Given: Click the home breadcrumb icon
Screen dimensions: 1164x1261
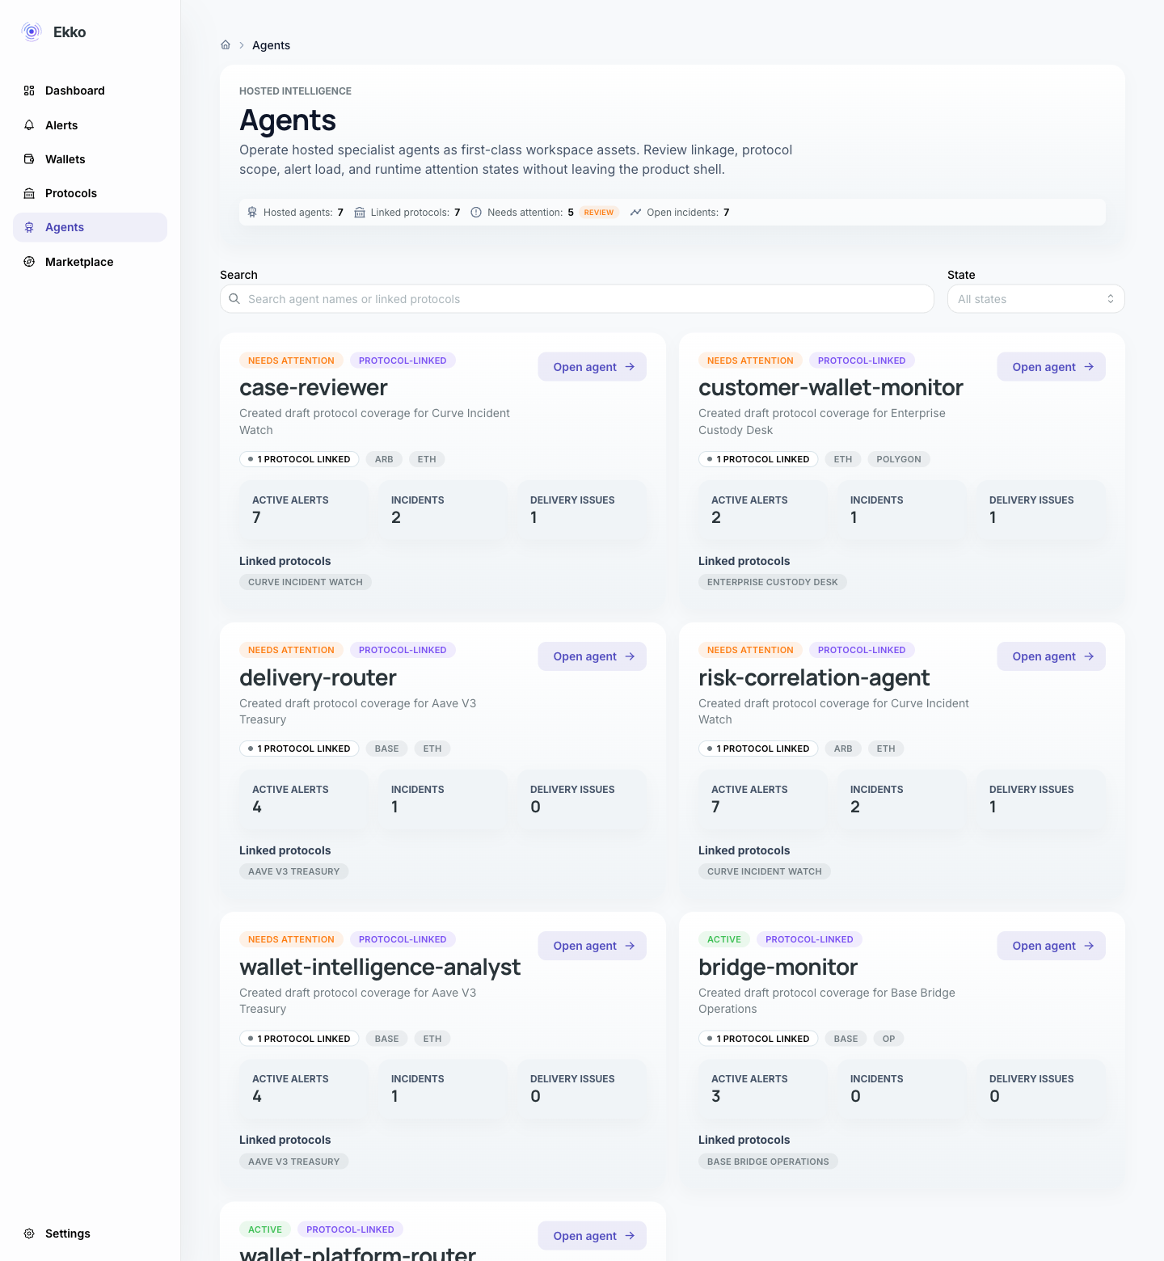Looking at the screenshot, I should [226, 45].
